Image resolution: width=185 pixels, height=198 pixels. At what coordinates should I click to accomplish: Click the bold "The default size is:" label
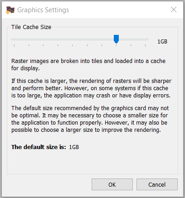[x=39, y=147]
